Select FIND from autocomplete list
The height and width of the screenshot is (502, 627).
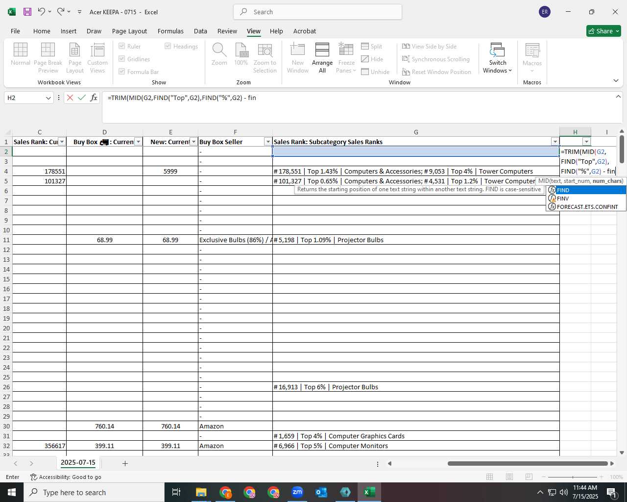point(586,190)
